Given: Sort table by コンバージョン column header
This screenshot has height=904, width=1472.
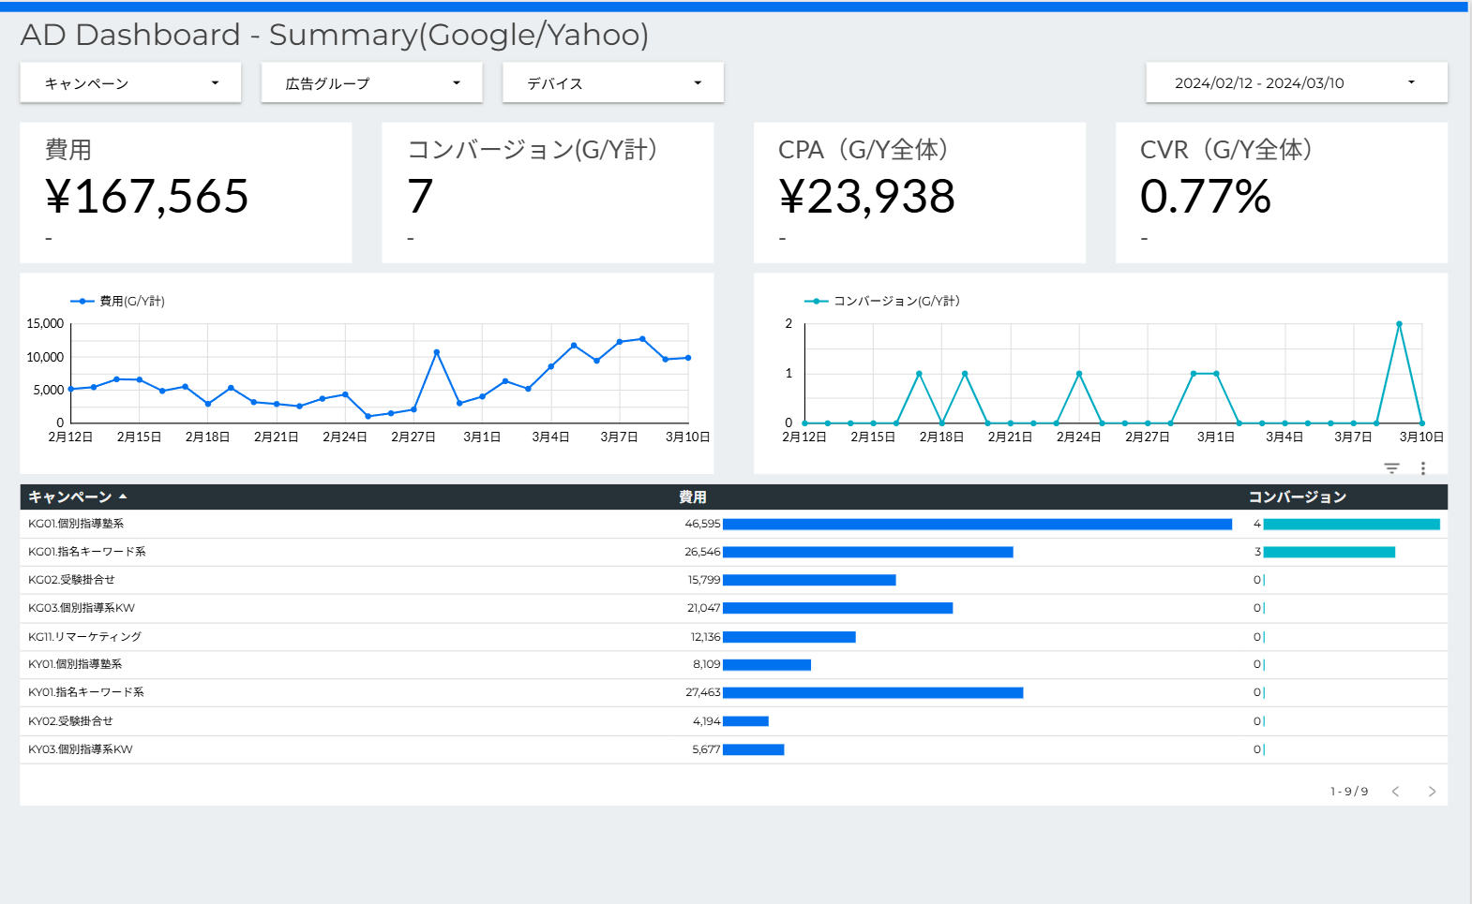Looking at the screenshot, I should click(x=1297, y=496).
